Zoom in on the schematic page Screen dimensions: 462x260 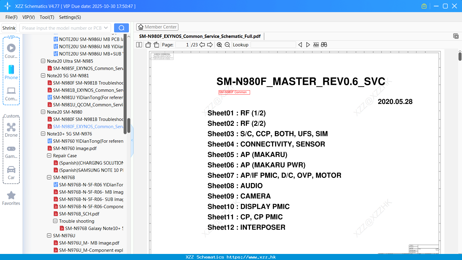[x=219, y=45]
